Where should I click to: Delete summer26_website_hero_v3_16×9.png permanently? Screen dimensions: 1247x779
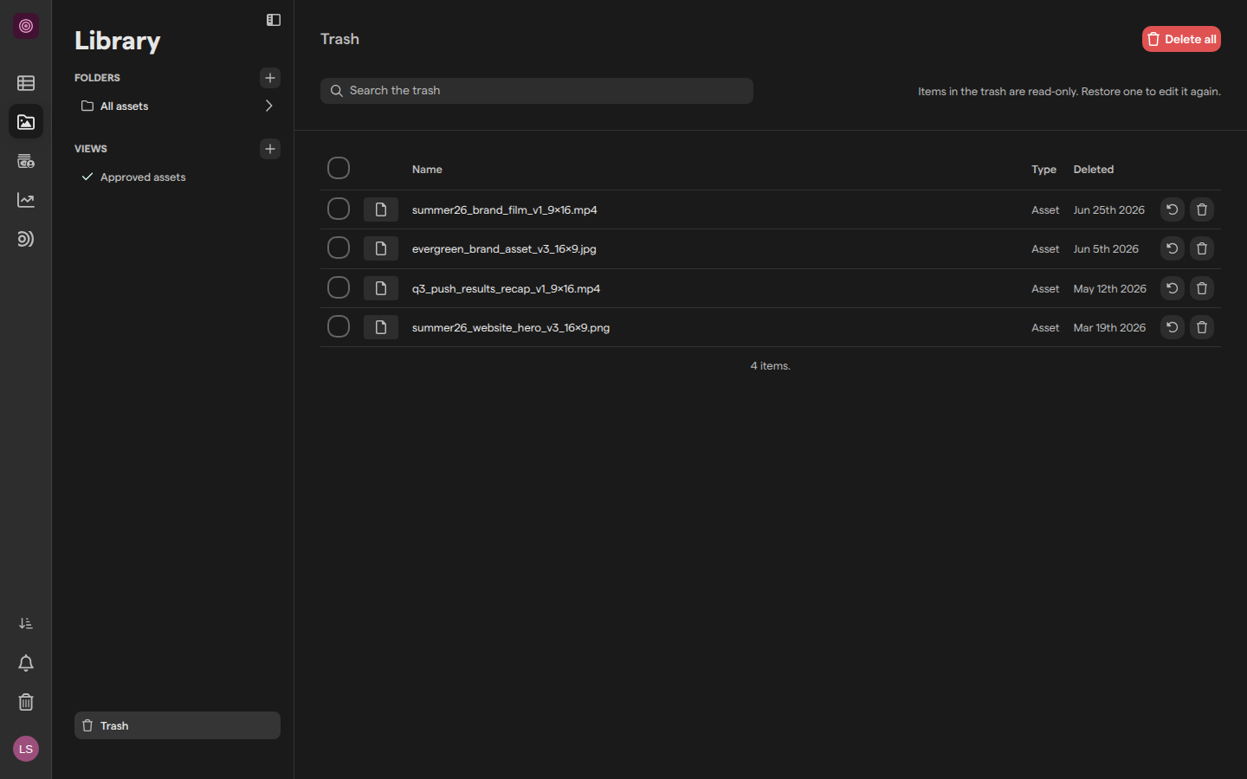(1202, 327)
